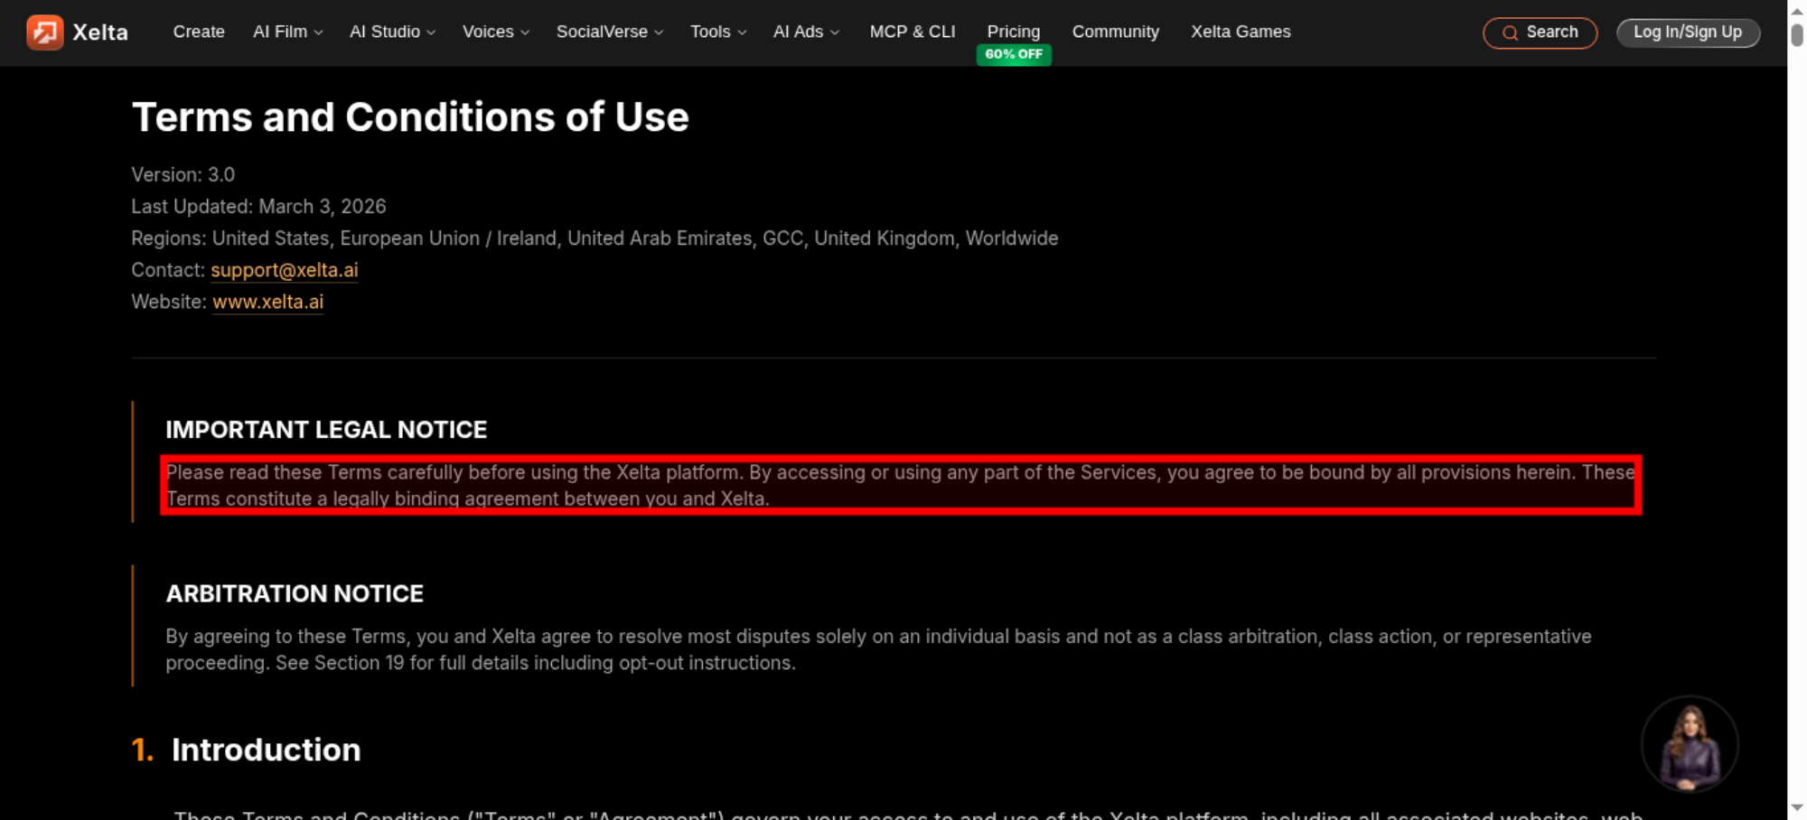Open the www.xelta.ai website link
This screenshot has height=820, width=1807.
click(267, 302)
